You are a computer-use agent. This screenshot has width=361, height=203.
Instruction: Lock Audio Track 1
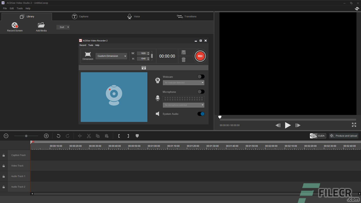pos(4,176)
